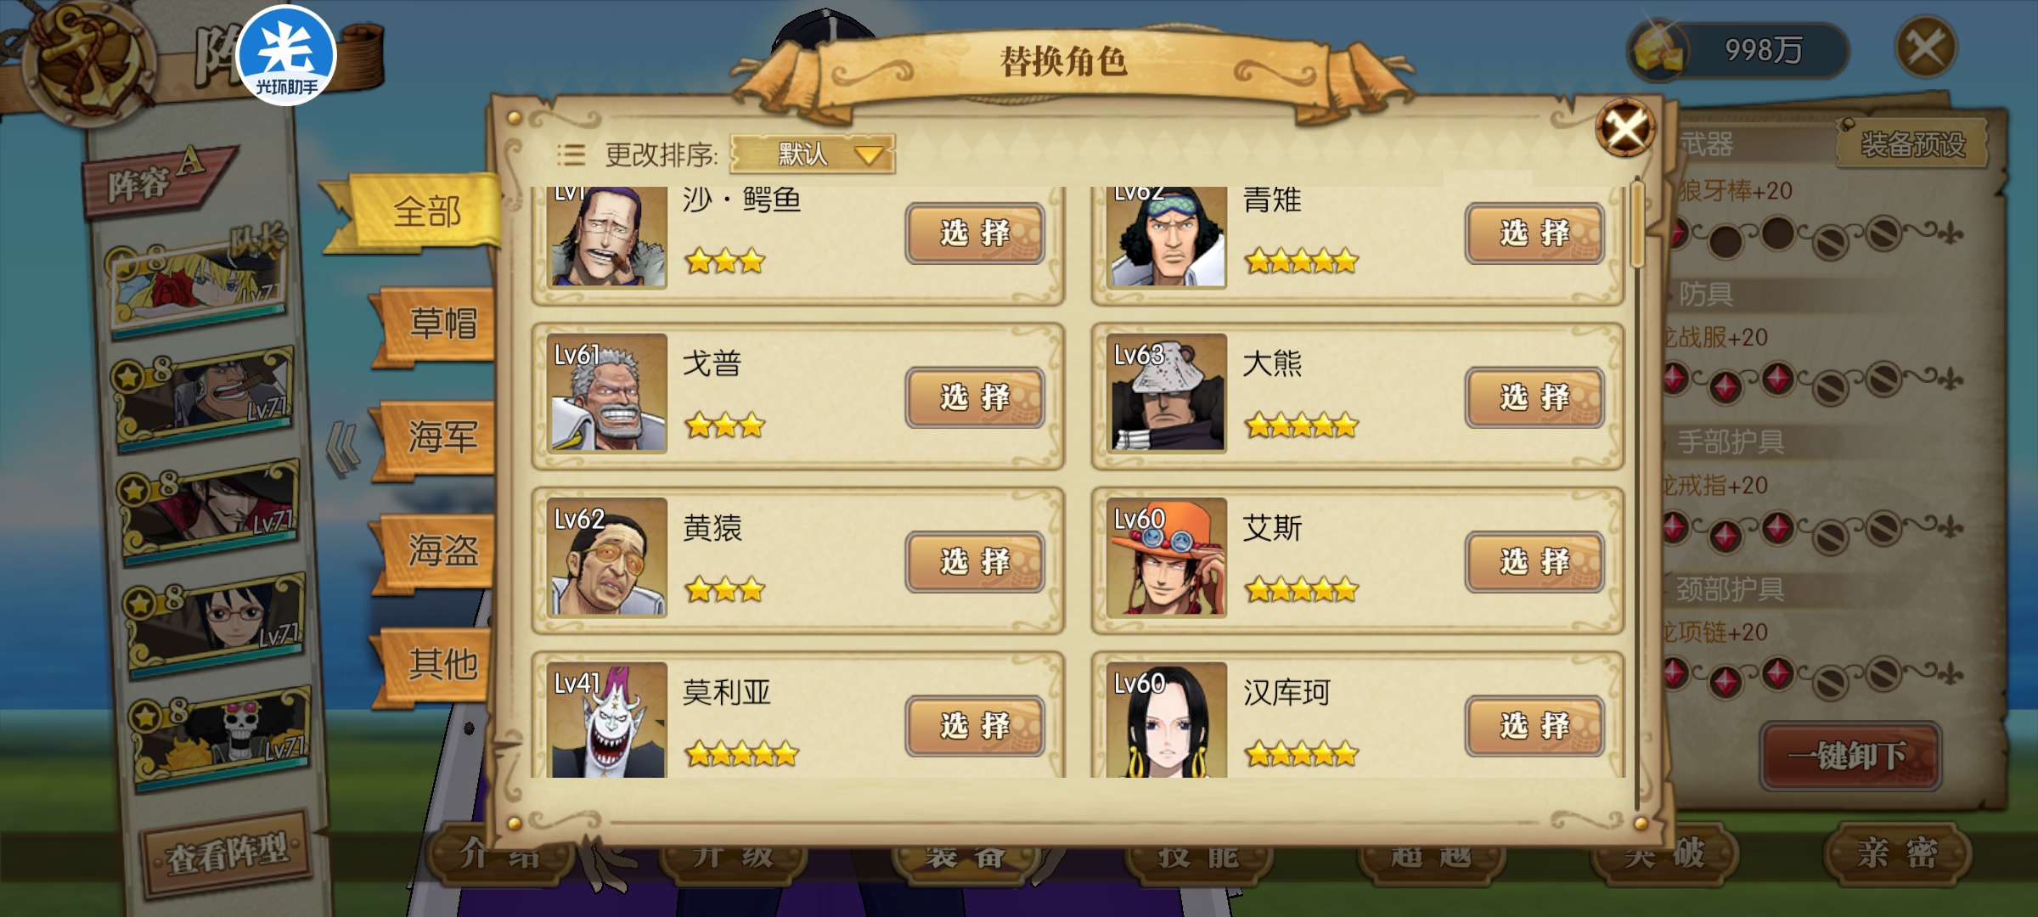The width and height of the screenshot is (2038, 917).
Task: Open the 默认 sort order dropdown
Action: pyautogui.click(x=812, y=155)
